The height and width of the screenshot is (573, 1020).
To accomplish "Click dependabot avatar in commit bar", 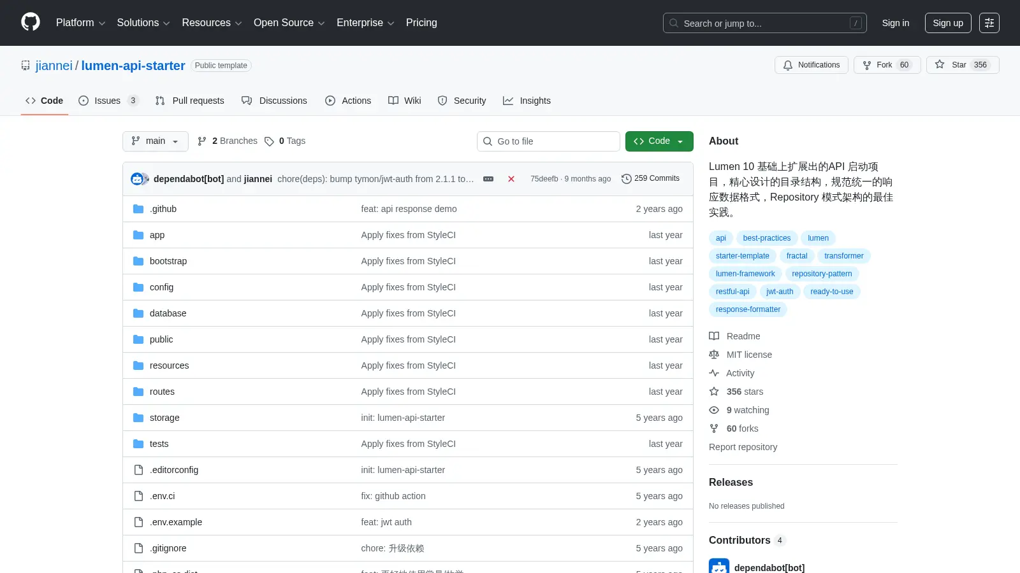I will coord(137,179).
